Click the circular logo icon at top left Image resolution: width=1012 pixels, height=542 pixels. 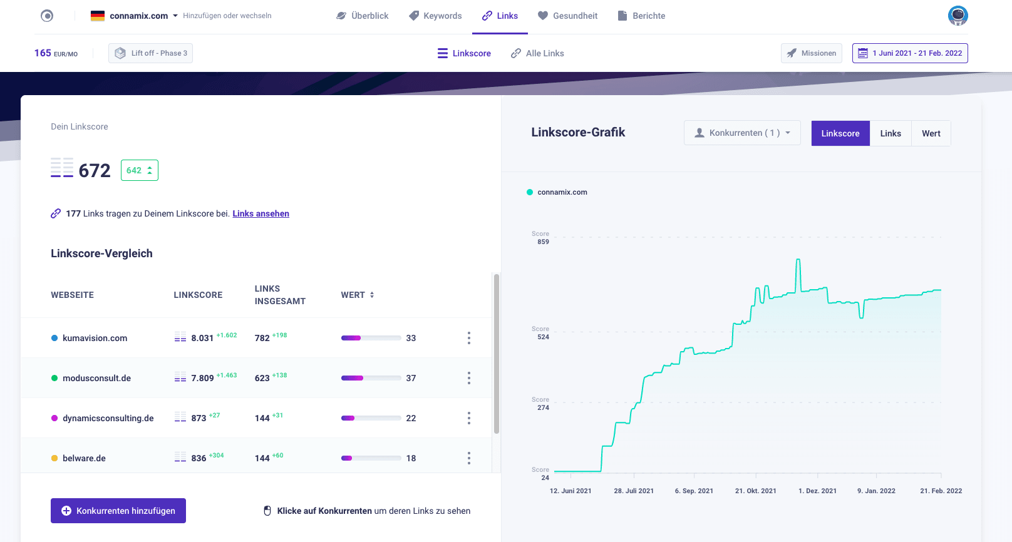click(x=47, y=16)
